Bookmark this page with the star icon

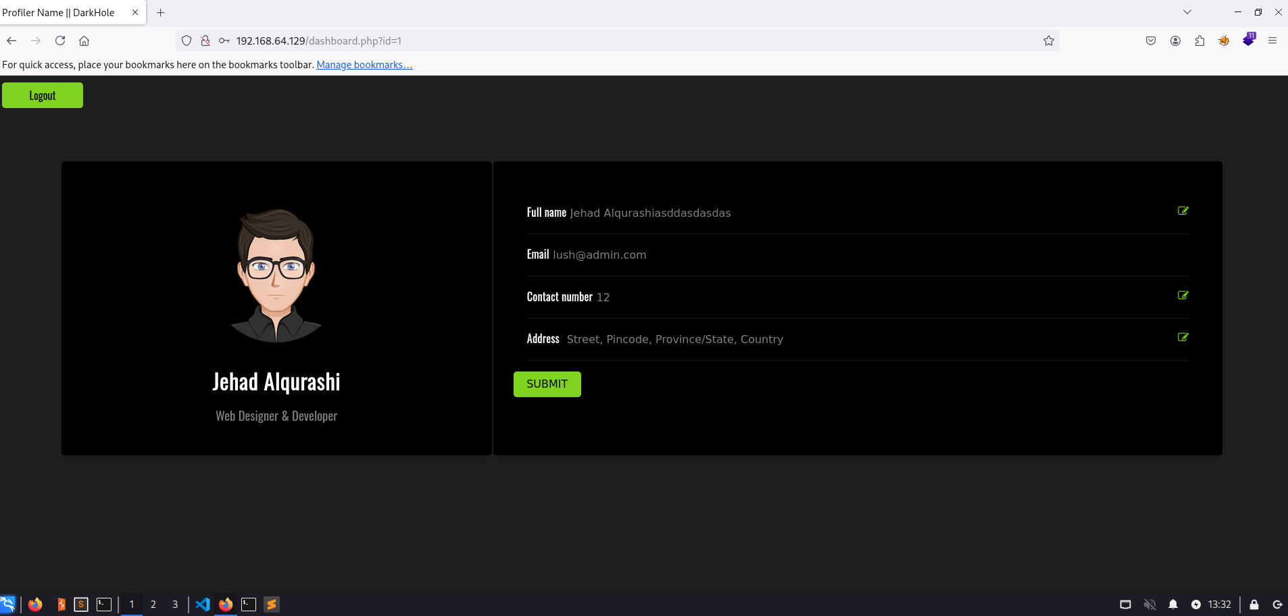pos(1049,41)
